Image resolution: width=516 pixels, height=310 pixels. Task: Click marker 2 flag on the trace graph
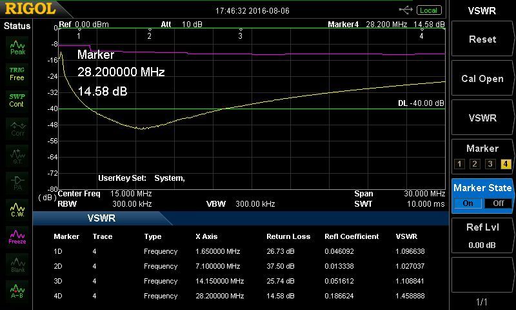click(x=150, y=36)
